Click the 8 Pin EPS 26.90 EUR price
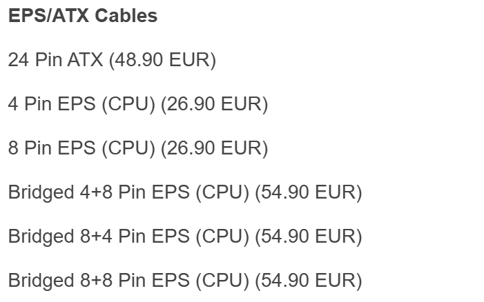 214,148
